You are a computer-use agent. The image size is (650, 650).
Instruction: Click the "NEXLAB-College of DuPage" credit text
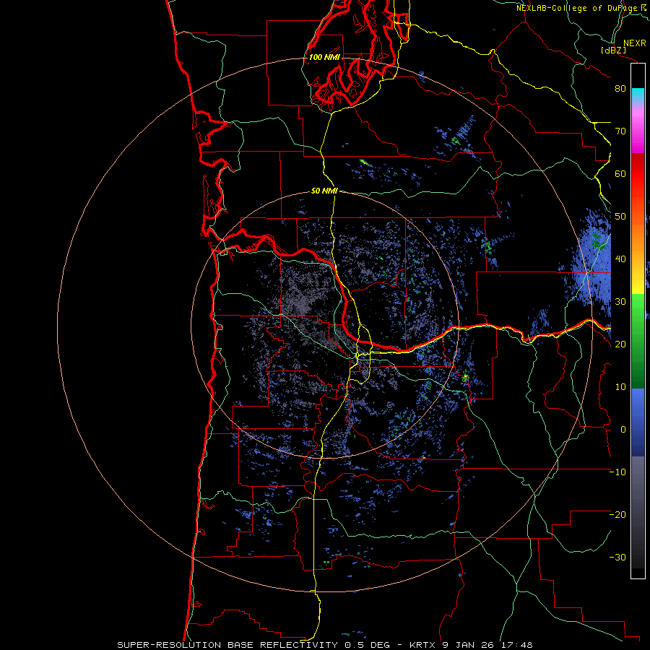(577, 8)
